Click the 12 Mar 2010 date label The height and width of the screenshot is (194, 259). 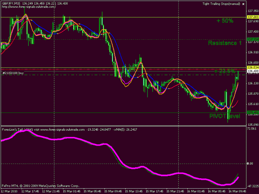[x=9, y=192]
